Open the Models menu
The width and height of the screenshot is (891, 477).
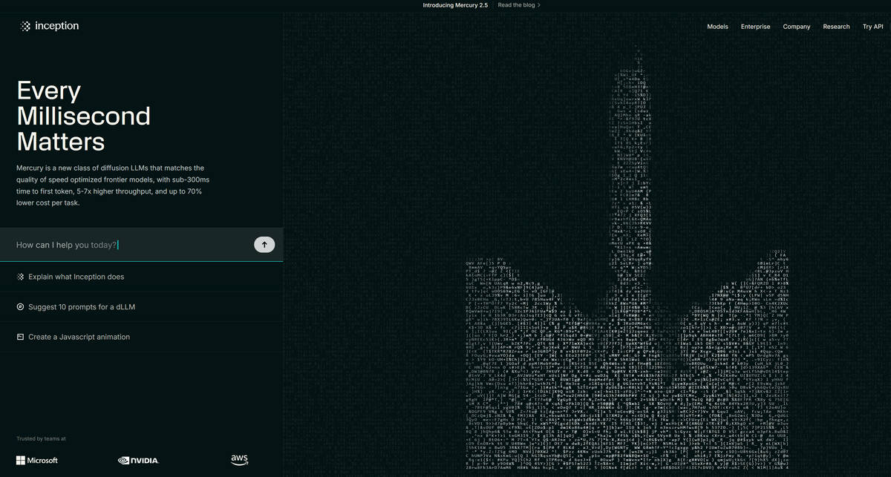[717, 27]
